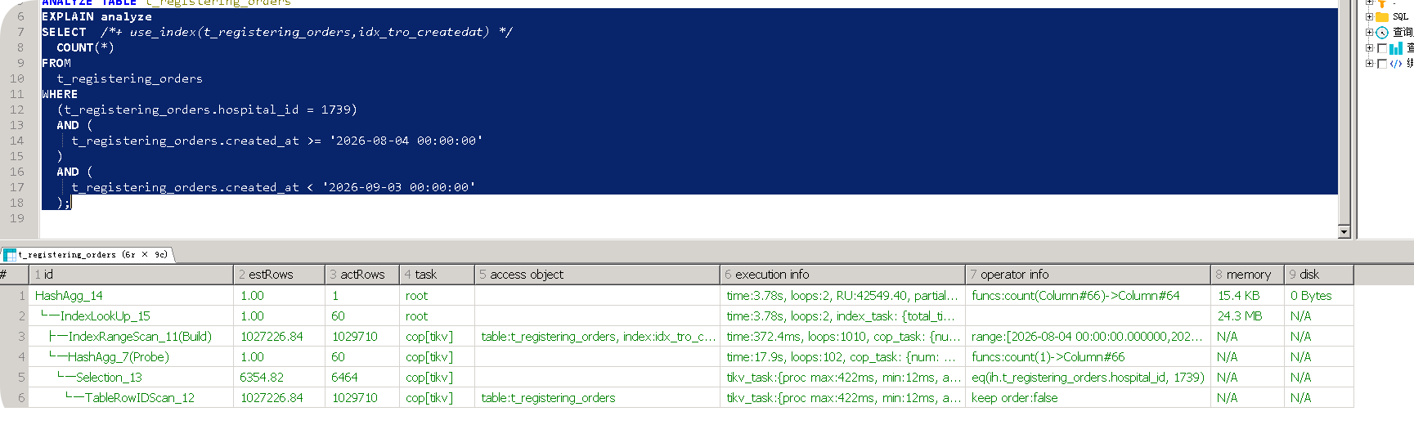Tick the checkbox beside the code brackets icon
The height and width of the screenshot is (425, 1414).
click(1382, 64)
